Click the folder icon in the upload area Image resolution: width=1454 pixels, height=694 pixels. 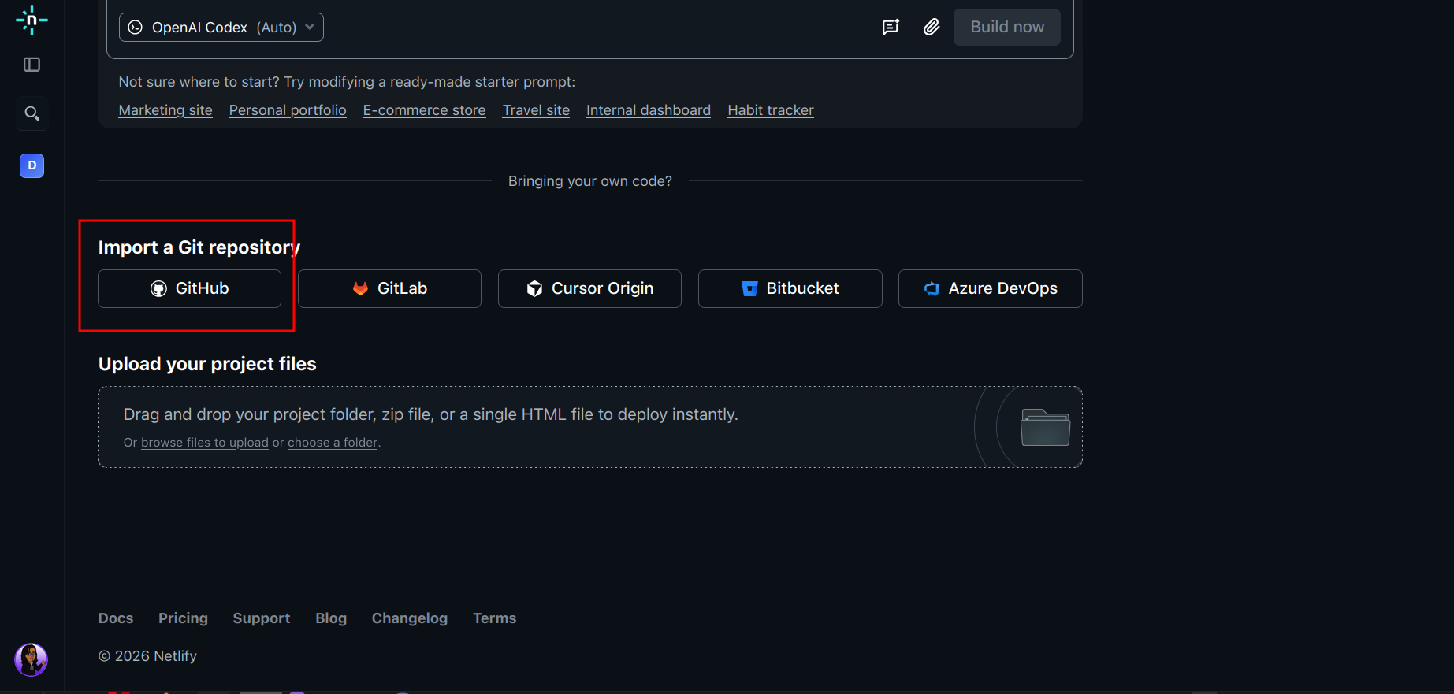click(x=1045, y=428)
